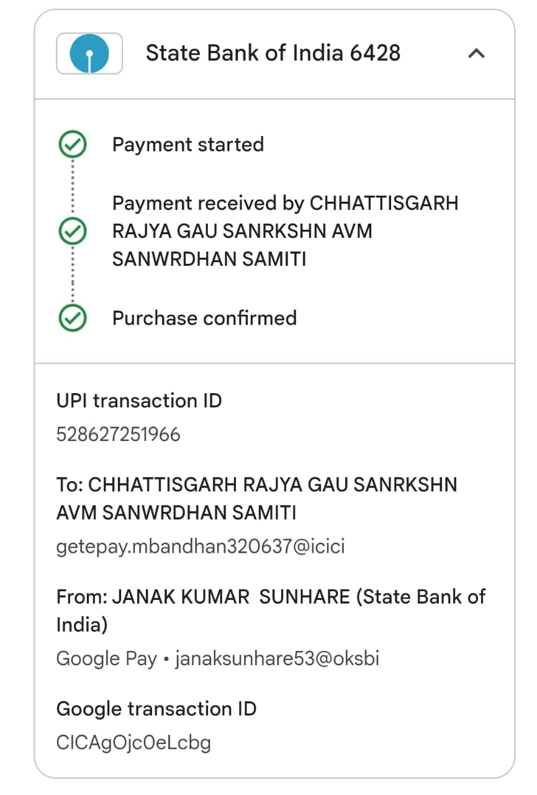Select Google transaction code CICAgOjc0eLcbg
537x795 pixels.
point(133,742)
